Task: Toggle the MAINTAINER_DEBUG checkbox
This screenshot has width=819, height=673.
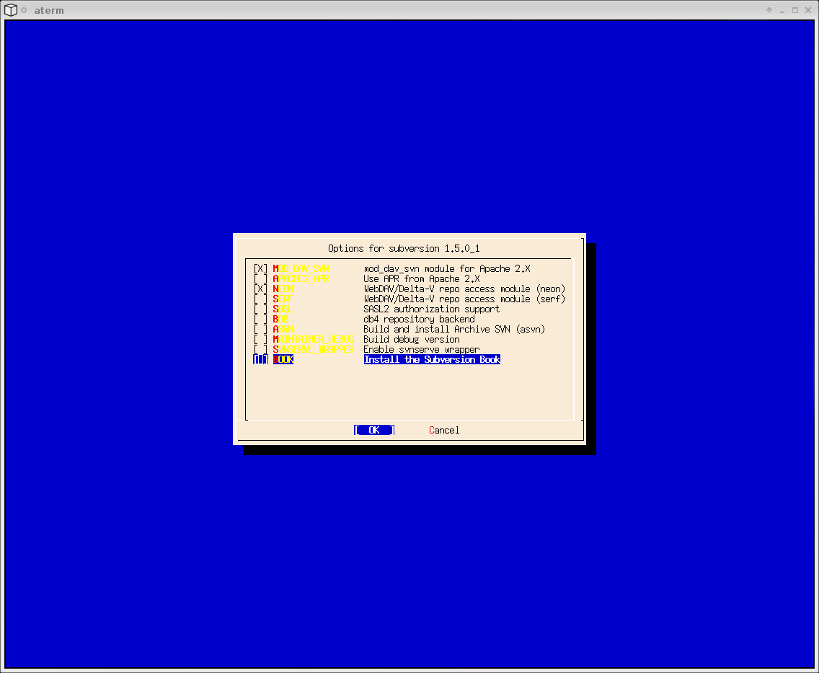Action: pos(260,340)
